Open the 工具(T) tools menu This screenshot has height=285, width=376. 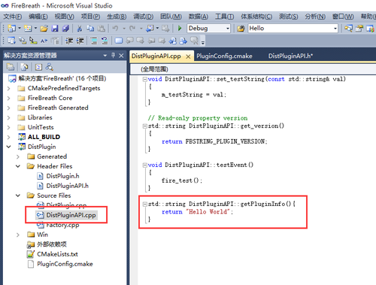point(224,17)
